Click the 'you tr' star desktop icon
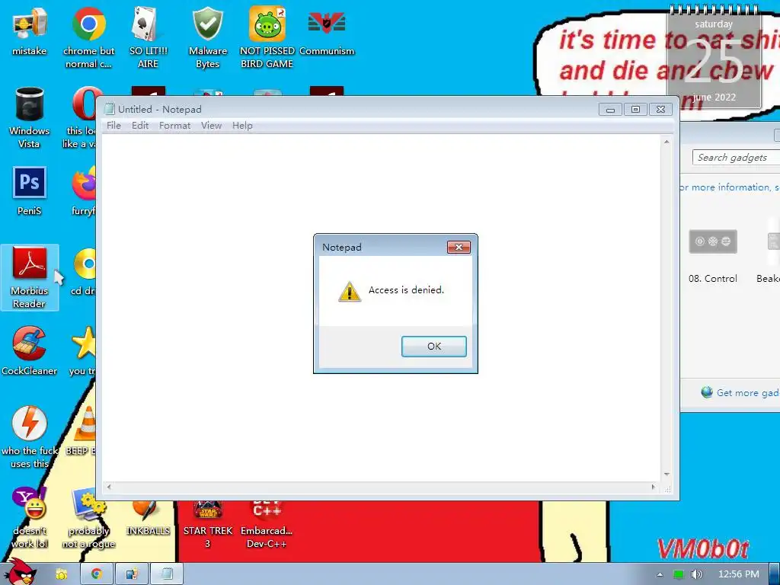The width and height of the screenshot is (780, 585). click(83, 351)
